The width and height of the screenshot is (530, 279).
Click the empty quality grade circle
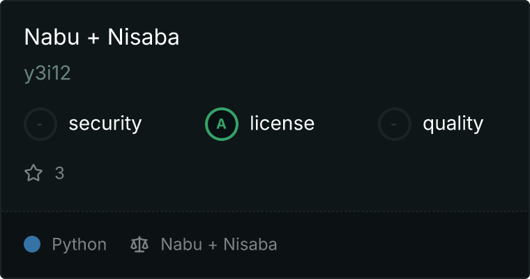click(395, 124)
